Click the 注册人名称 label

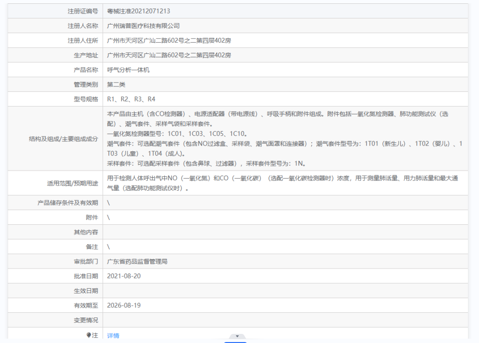(83, 26)
